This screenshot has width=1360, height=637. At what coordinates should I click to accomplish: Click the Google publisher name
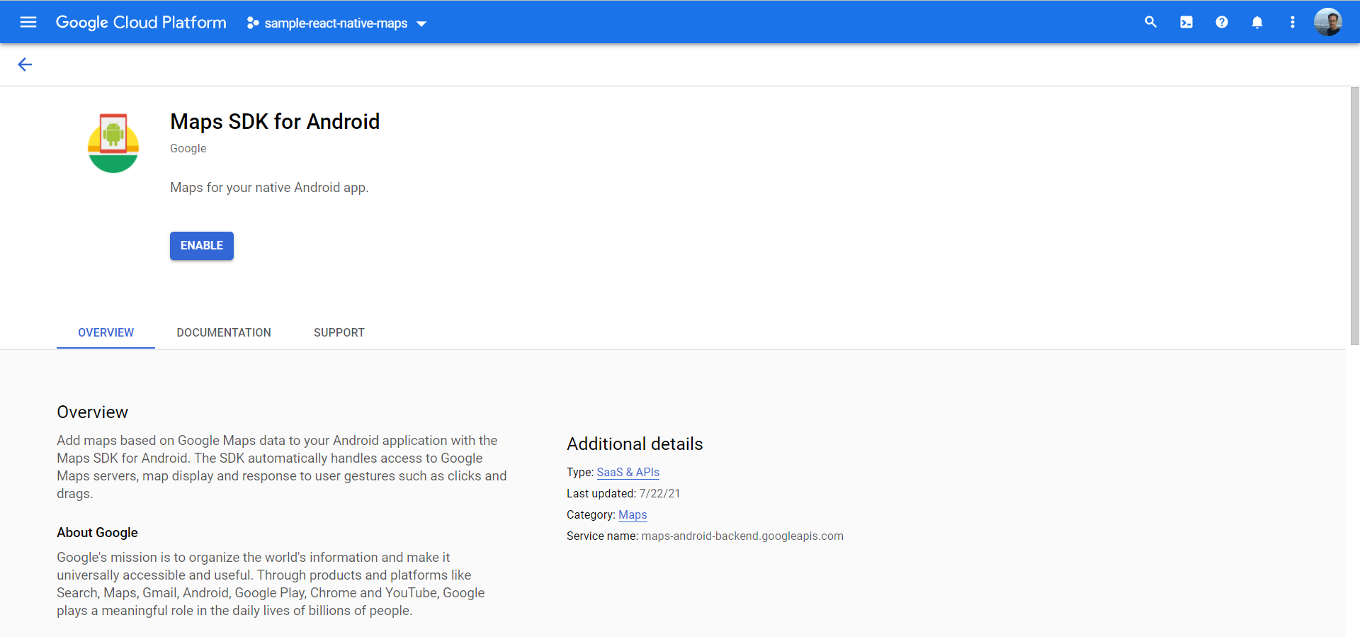[x=188, y=148]
